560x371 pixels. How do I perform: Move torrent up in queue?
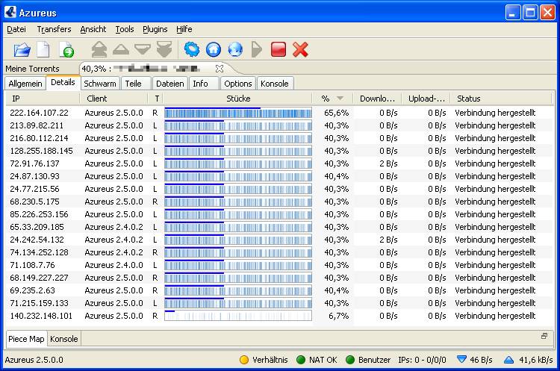121,49
